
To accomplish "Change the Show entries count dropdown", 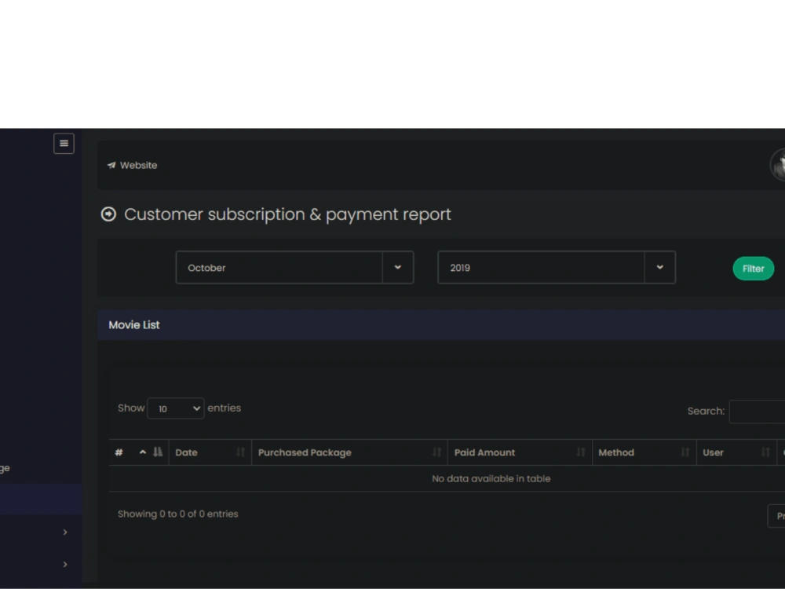I will pyautogui.click(x=176, y=408).
